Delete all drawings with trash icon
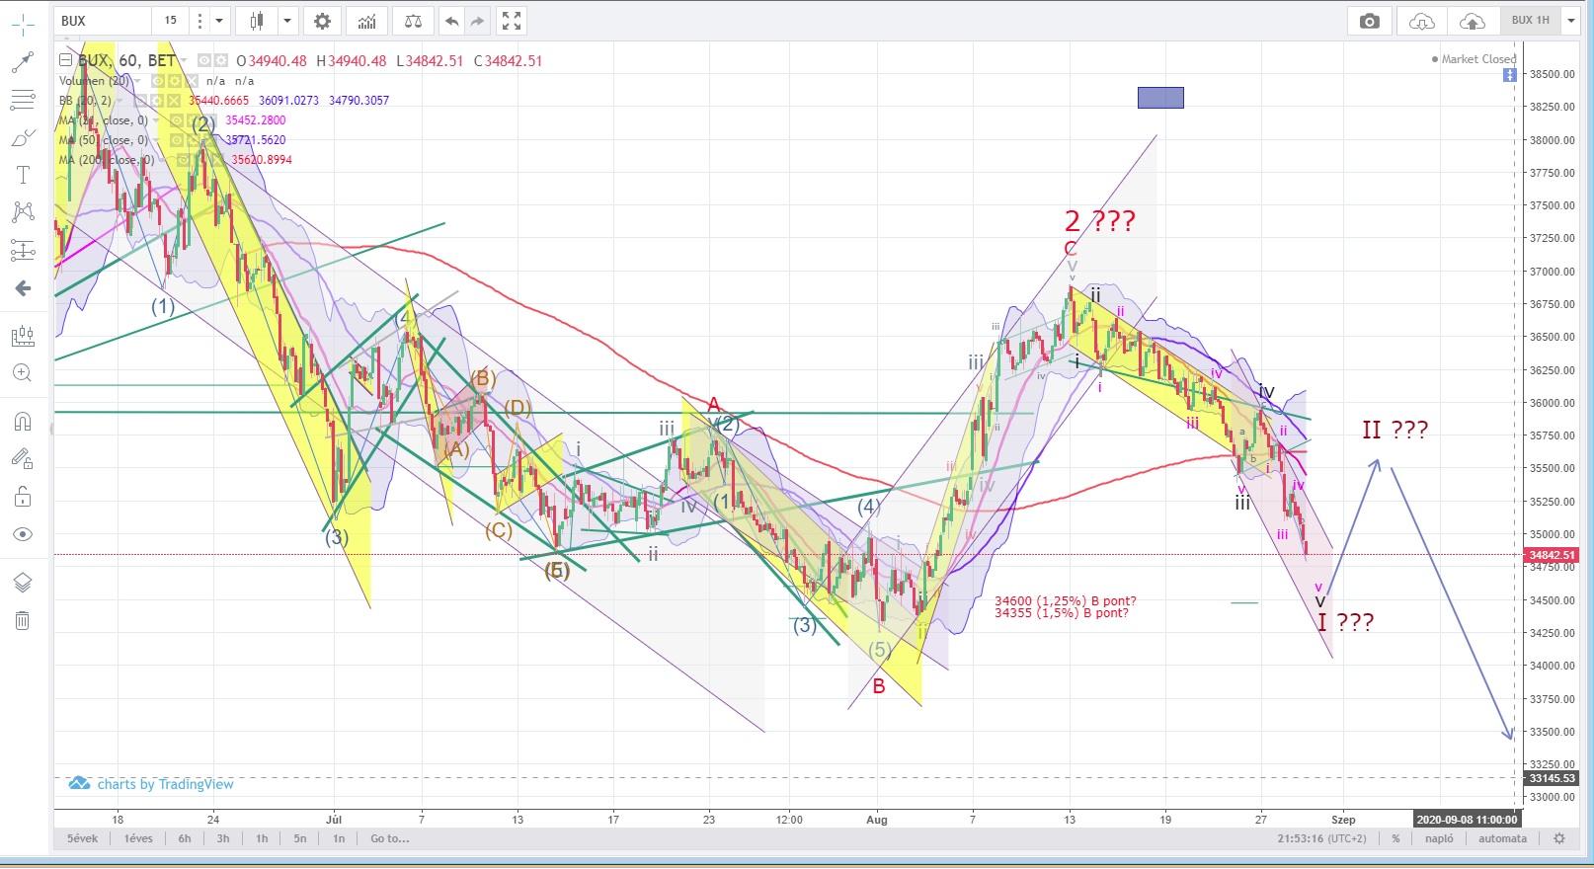The width and height of the screenshot is (1594, 869). coord(23,620)
